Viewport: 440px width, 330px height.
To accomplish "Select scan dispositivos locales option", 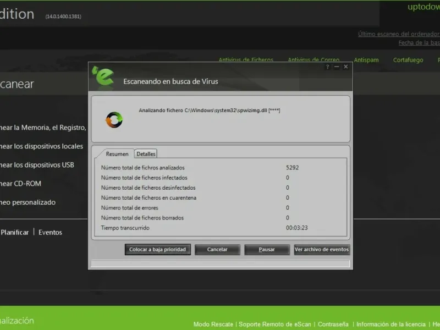I will click(42, 146).
